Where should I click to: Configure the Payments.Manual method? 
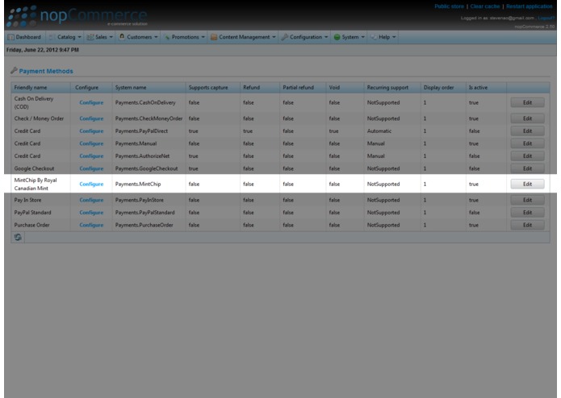tap(91, 143)
